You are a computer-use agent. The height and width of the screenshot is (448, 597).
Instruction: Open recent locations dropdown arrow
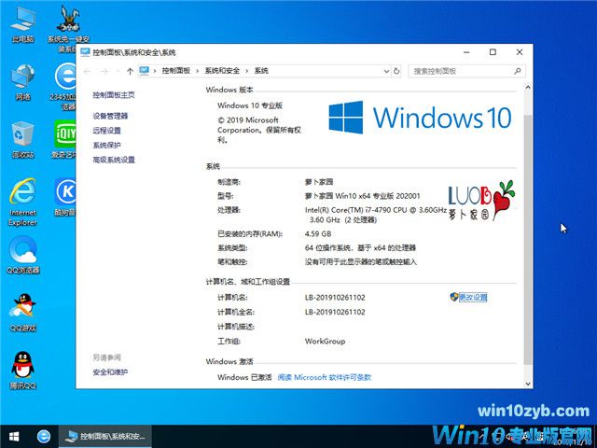point(118,71)
